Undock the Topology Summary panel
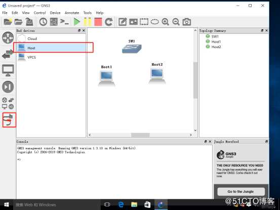The image size is (280, 210). (262, 30)
